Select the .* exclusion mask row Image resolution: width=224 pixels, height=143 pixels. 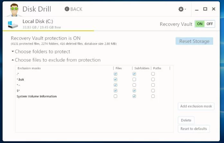pos(94,74)
